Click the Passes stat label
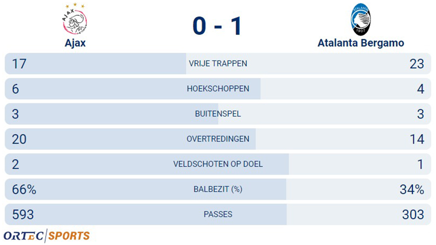 (x=218, y=214)
